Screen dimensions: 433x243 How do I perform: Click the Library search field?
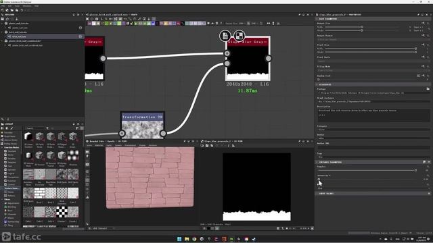35,128
